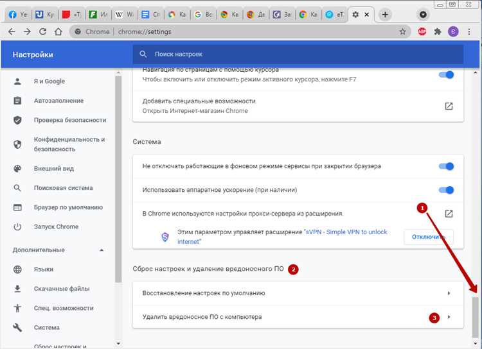Switch to the Facebook tab
This screenshot has width=482, height=349.
coord(18,14)
